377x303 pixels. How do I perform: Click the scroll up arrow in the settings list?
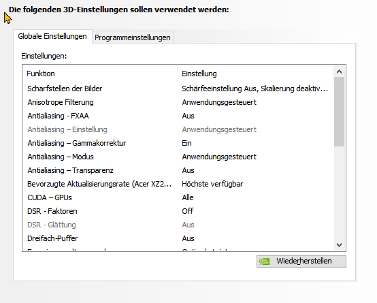pyautogui.click(x=340, y=71)
